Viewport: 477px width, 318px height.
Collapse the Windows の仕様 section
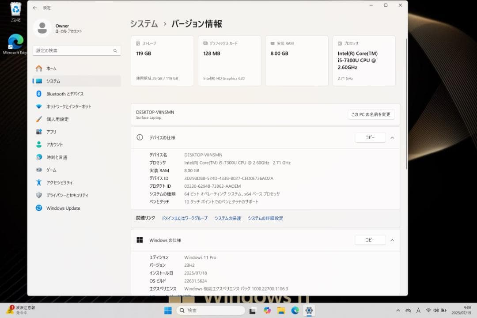pyautogui.click(x=392, y=240)
